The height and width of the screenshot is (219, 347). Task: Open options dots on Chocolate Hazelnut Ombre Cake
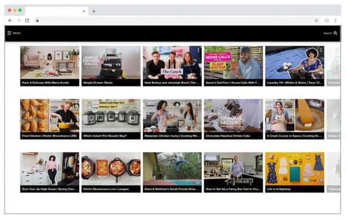pyautogui.click(x=260, y=103)
